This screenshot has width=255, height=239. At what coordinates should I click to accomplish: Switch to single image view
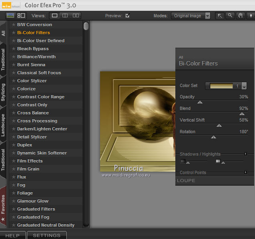tap(54, 16)
